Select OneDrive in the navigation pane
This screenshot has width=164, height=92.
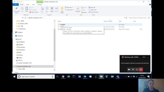(20, 36)
